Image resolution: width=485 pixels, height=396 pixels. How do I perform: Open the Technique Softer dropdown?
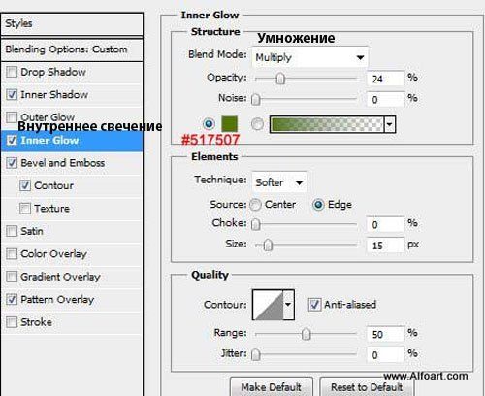(x=279, y=182)
